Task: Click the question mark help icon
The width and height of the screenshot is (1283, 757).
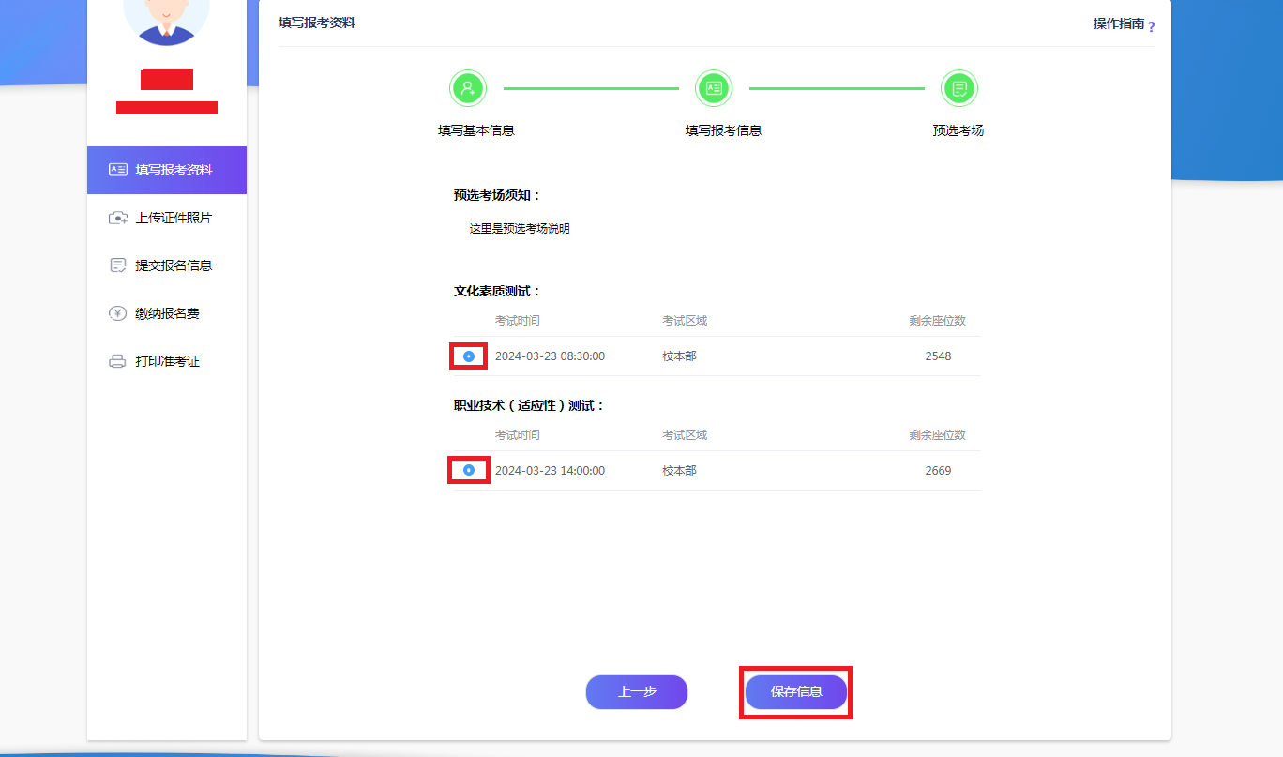Action: tap(1151, 26)
